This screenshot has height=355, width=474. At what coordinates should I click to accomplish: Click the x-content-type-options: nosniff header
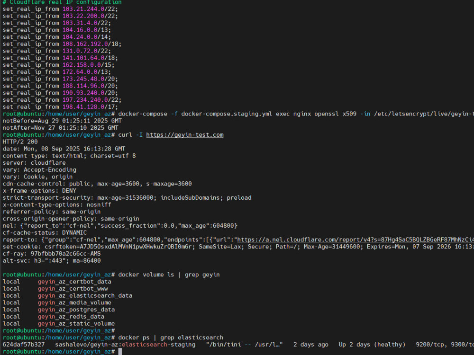click(x=57, y=204)
